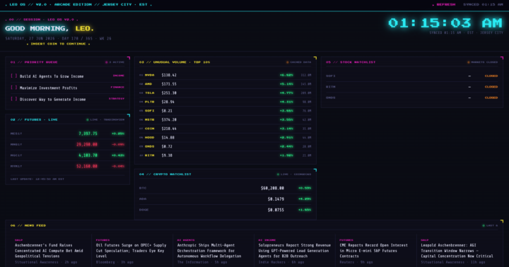Click the Income tag on first priority item
Screen dimensions: 509x267
119,76
